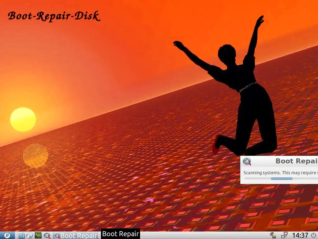Click the power plug tray icon
This screenshot has width=318, height=239.
(273, 235)
